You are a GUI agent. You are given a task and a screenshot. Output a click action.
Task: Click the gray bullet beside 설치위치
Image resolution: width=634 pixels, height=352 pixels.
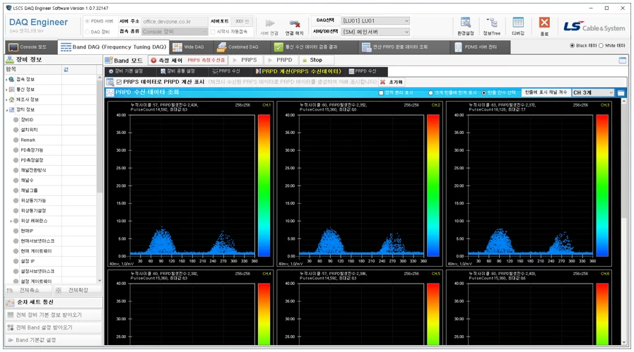(x=16, y=130)
